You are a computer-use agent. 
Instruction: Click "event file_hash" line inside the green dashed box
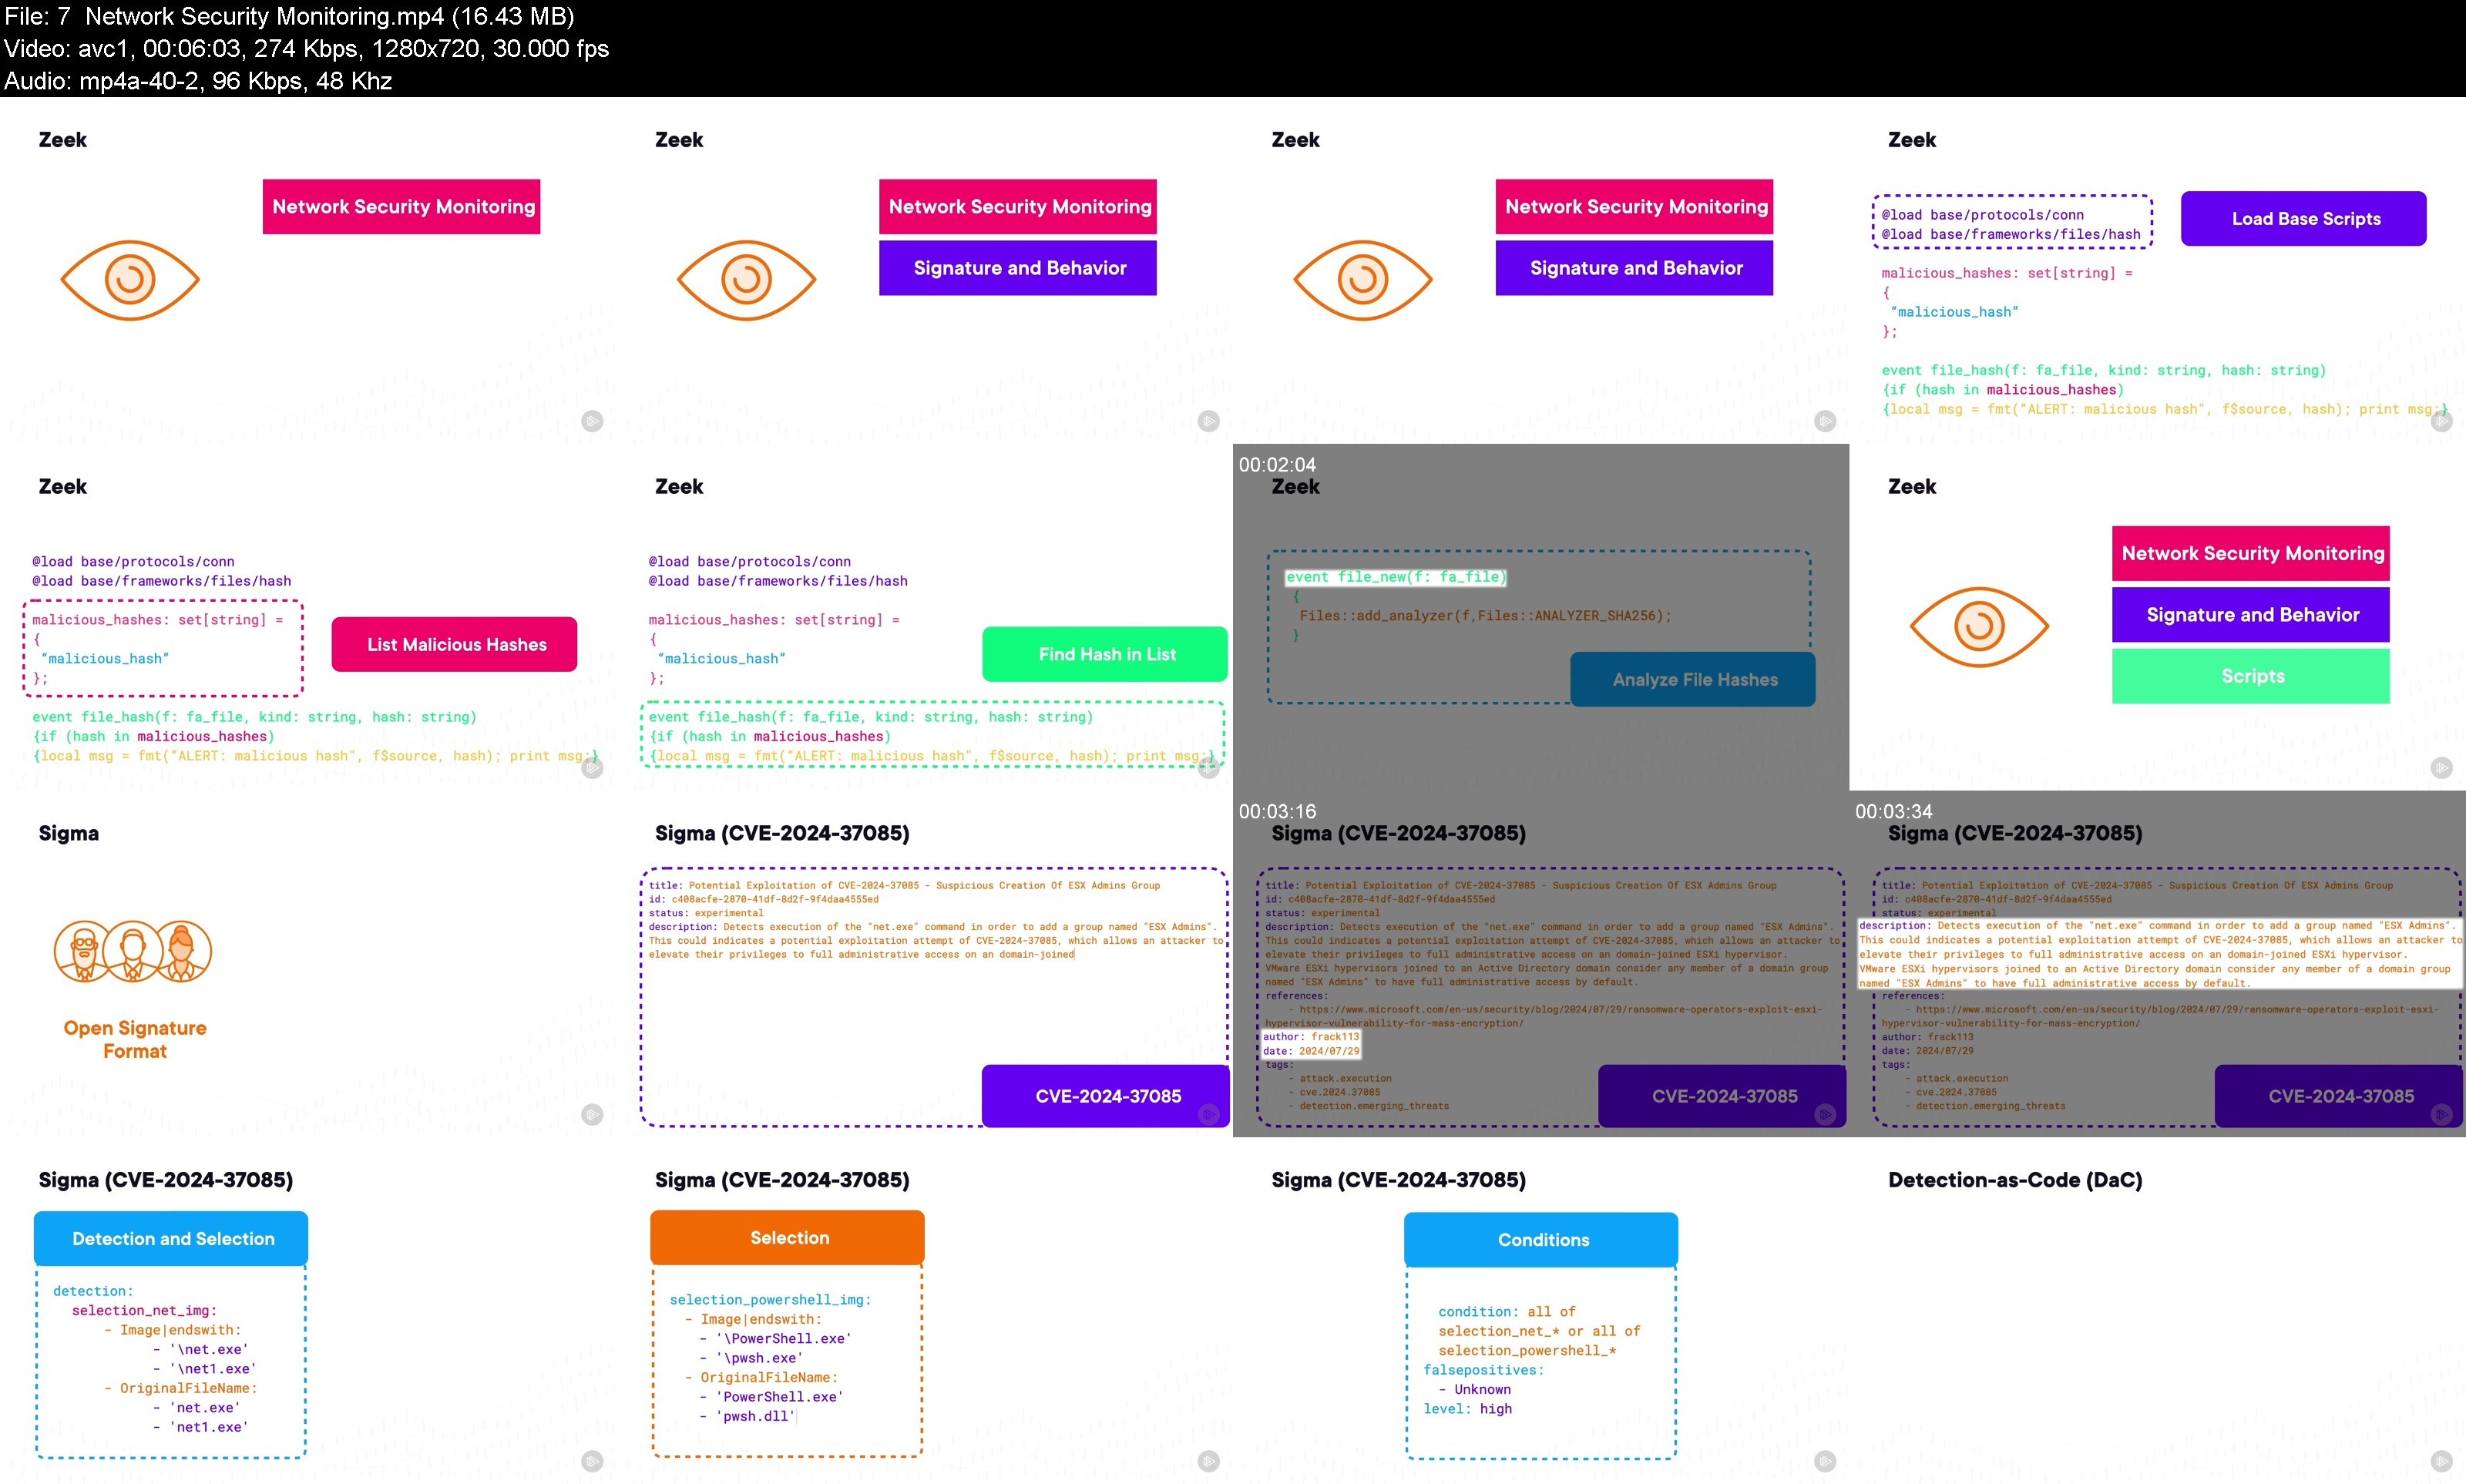(x=870, y=716)
